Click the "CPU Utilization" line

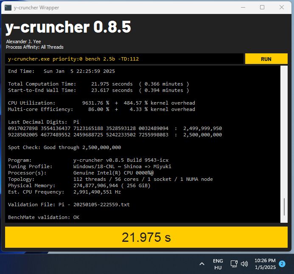pos(101,103)
